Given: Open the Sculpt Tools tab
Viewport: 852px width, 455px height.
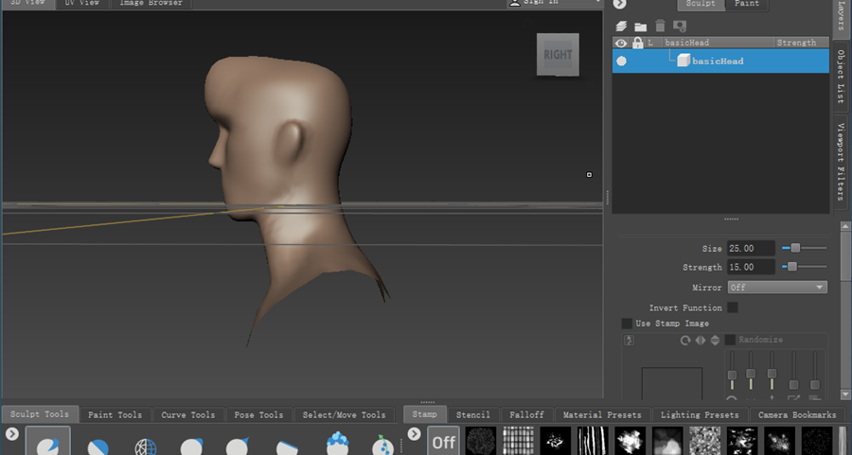Looking at the screenshot, I should (40, 414).
